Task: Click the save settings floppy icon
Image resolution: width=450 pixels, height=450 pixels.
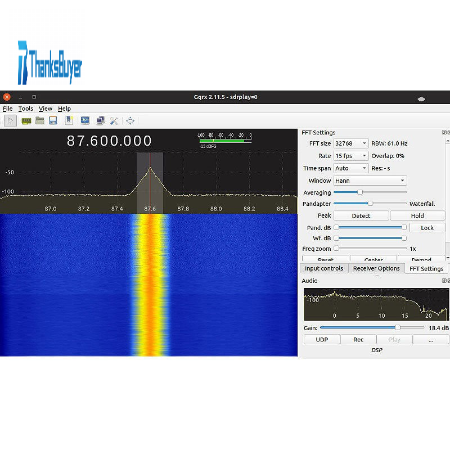Action: pos(53,120)
